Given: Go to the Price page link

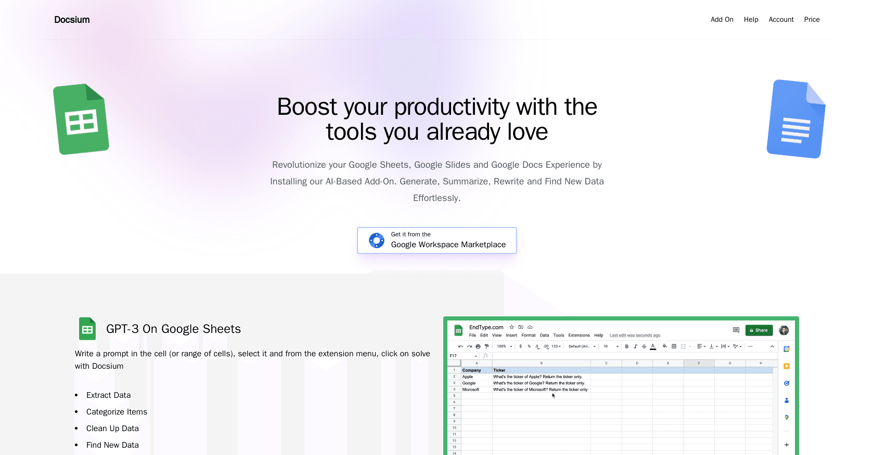Looking at the screenshot, I should [812, 20].
